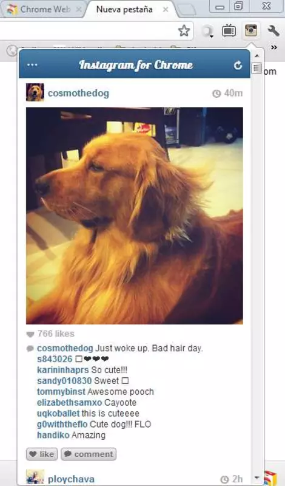285x486 pixels.
Task: Refresh the Instagram for Chrome feed
Action: point(238,65)
